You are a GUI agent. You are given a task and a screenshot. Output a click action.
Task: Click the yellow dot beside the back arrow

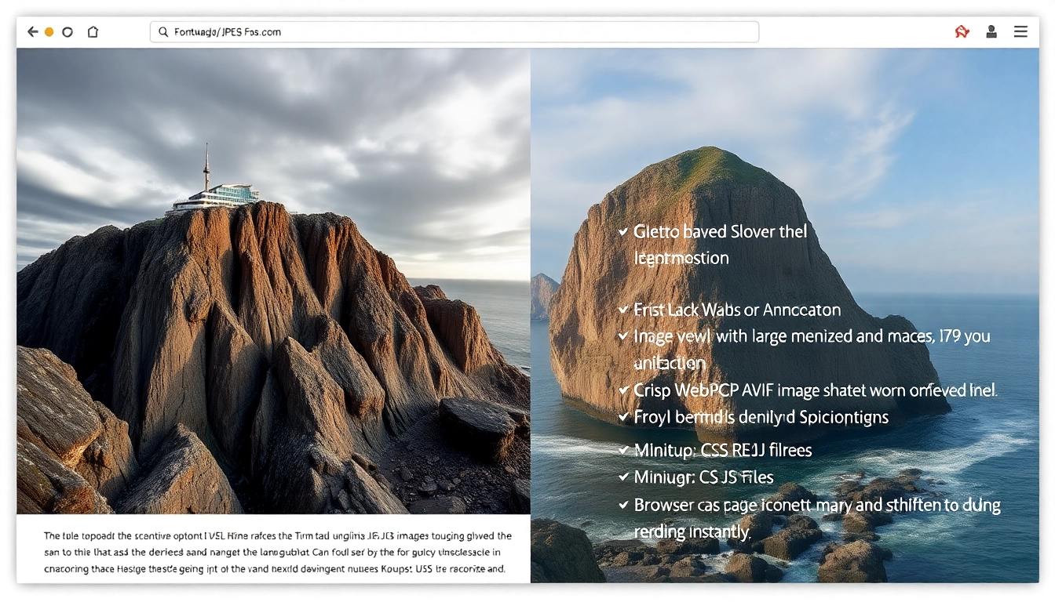pos(49,32)
